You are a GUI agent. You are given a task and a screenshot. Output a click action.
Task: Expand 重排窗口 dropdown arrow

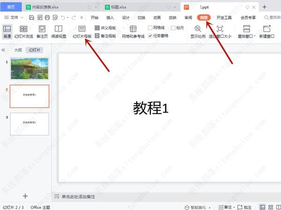click(254, 36)
